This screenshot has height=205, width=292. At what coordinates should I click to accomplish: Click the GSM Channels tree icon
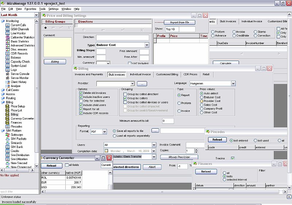(7, 29)
